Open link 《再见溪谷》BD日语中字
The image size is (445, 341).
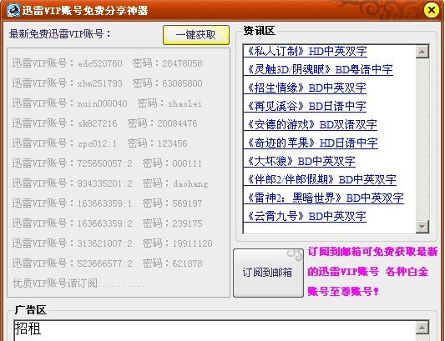[x=306, y=106]
